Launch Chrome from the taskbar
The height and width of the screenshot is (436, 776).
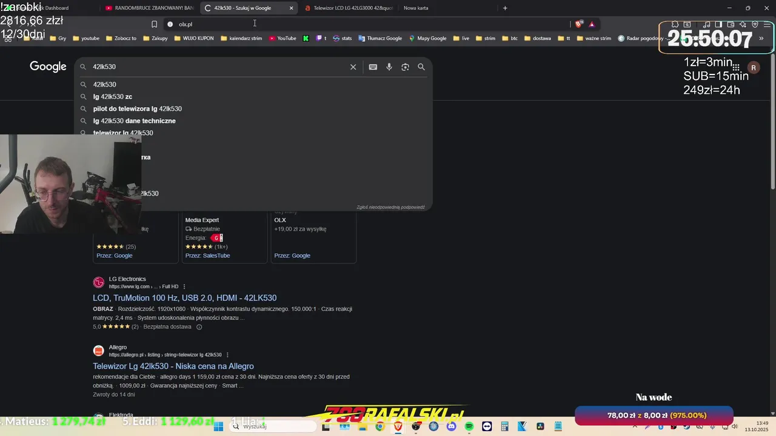380,426
